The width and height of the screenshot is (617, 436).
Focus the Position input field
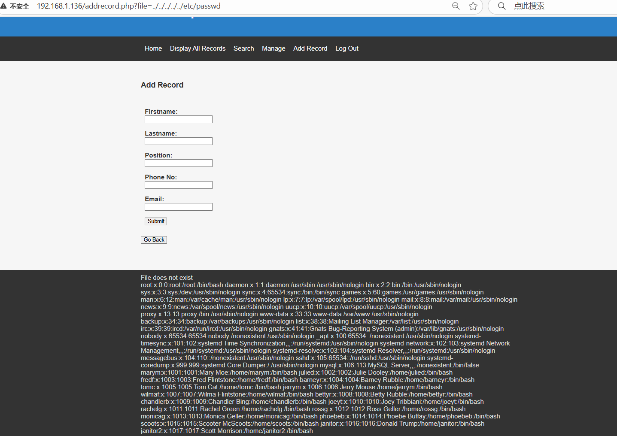[x=179, y=163]
